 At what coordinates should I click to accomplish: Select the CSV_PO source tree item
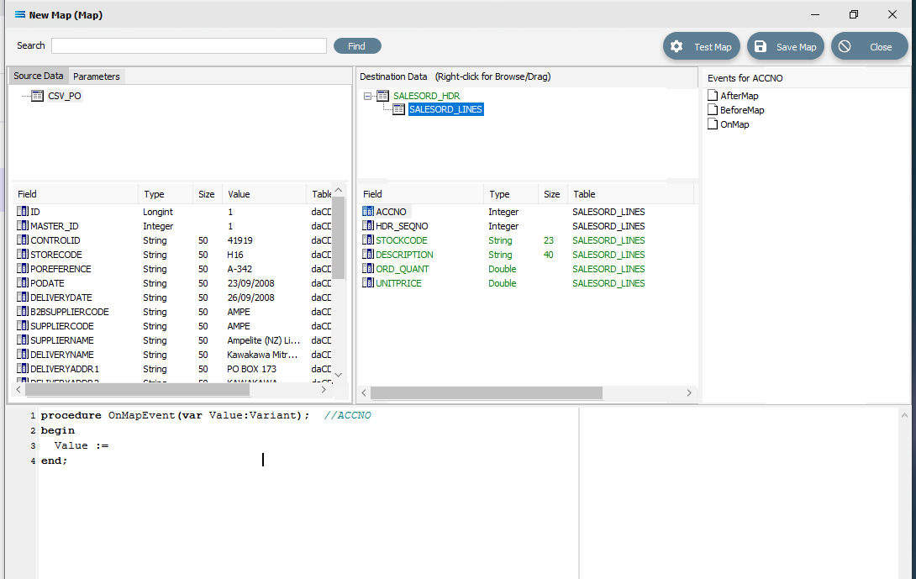(x=64, y=96)
